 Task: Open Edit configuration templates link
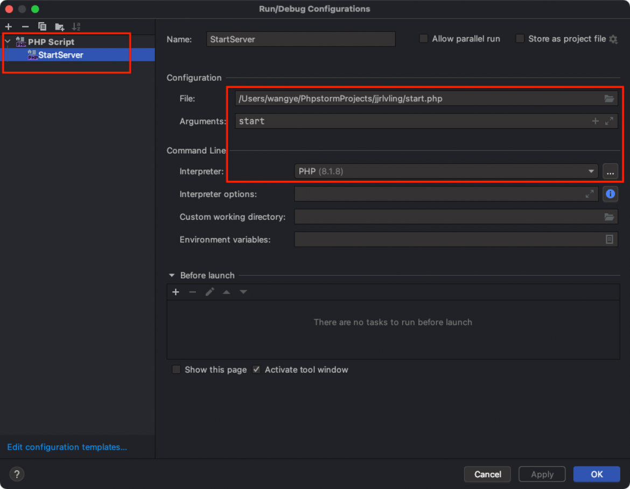coord(67,447)
